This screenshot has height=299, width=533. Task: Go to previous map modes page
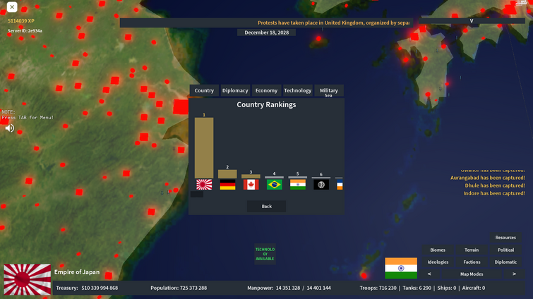point(429,274)
